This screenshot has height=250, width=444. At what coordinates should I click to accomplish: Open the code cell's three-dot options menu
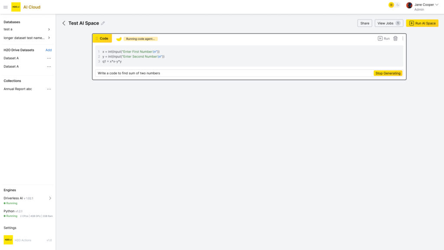pyautogui.click(x=402, y=39)
